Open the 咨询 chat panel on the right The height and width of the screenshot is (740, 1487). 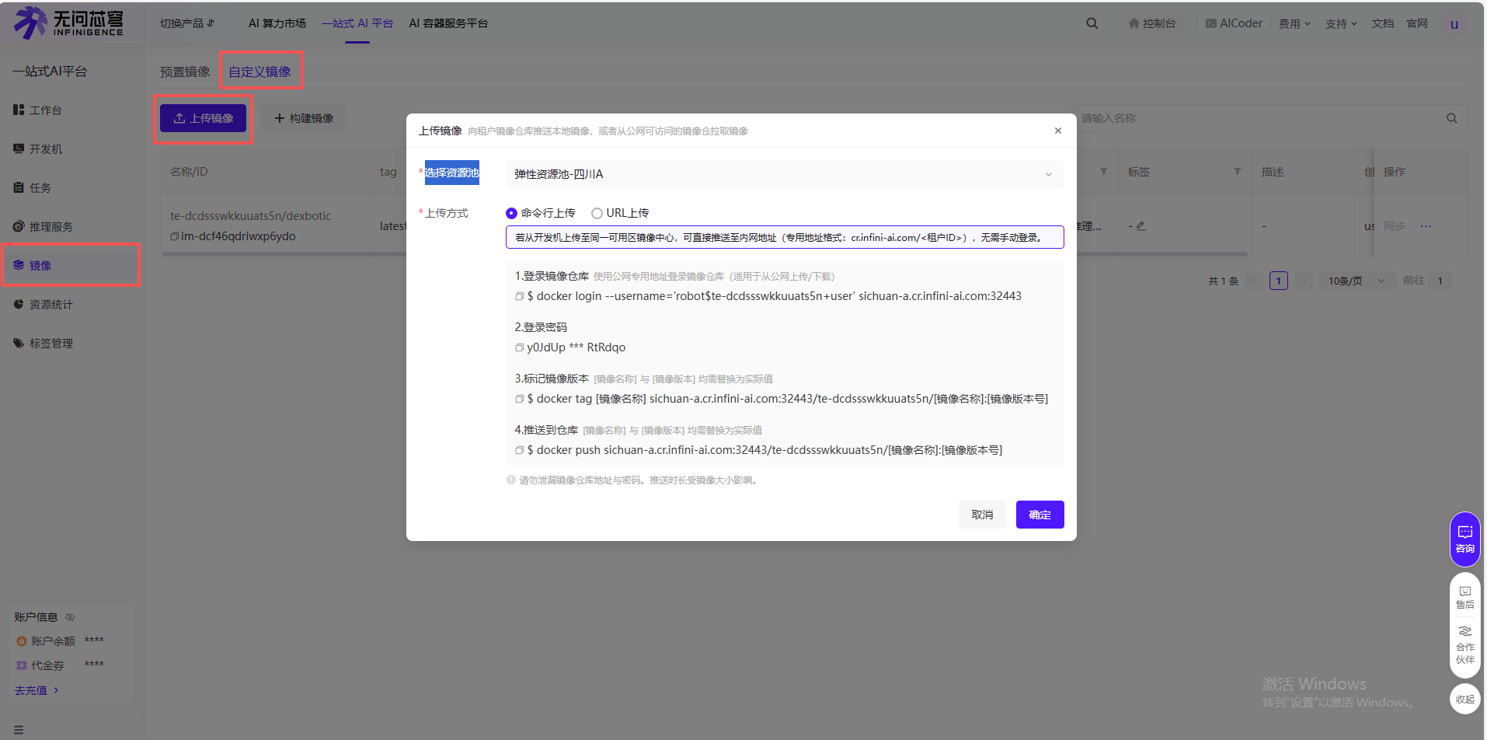[x=1464, y=538]
